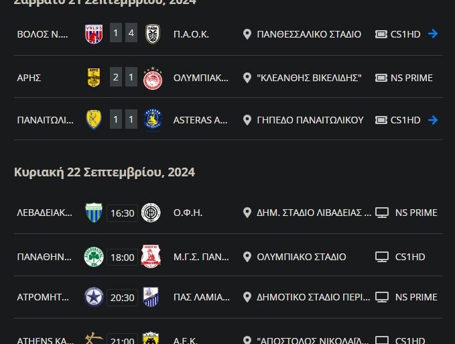Open the ΒΟΛΟΣ–Π.Α.Ο.Κ. match details arrow
This screenshot has width=455, height=344.
pos(433,34)
